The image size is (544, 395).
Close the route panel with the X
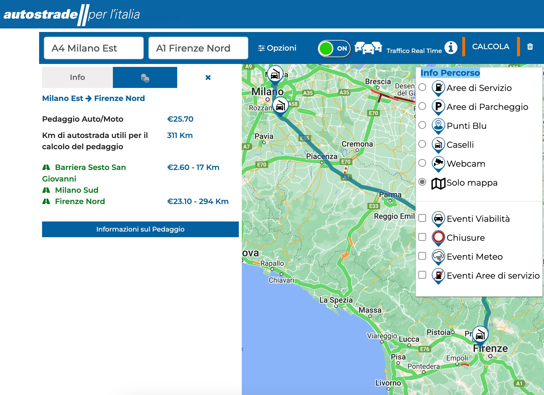(208, 78)
